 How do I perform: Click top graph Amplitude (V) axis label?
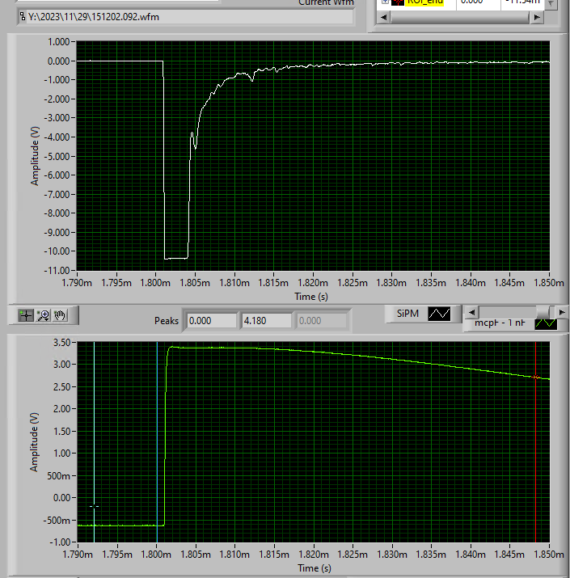[x=35, y=156]
